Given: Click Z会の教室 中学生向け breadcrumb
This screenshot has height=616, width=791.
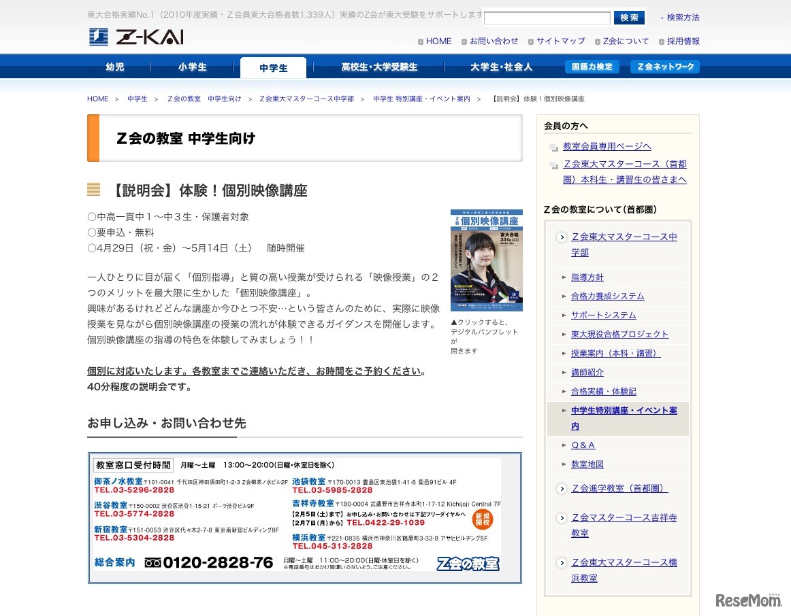Looking at the screenshot, I should point(204,99).
